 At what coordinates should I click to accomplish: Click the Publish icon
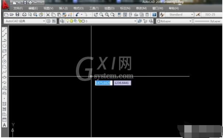point(35,15)
